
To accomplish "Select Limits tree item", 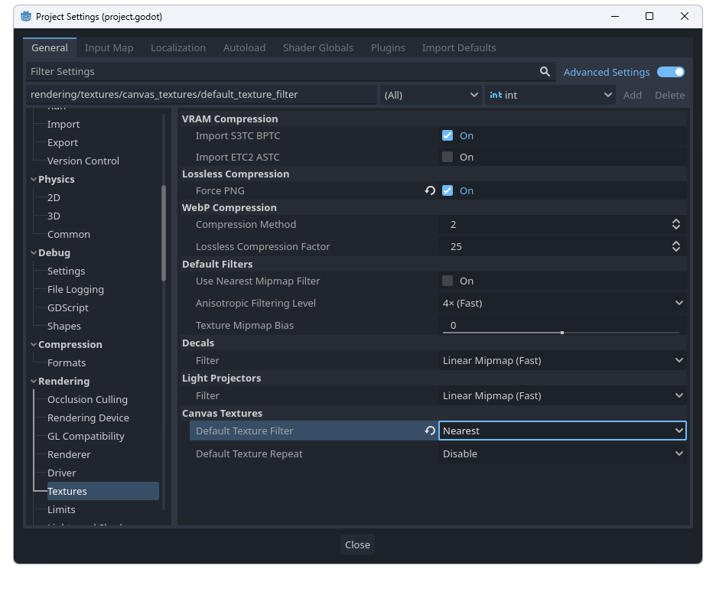I will tap(61, 509).
